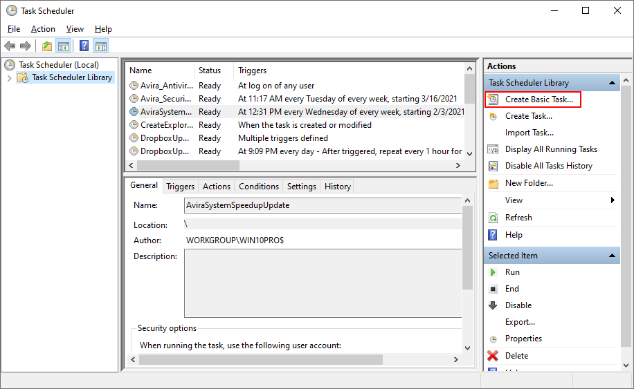The height and width of the screenshot is (389, 634).
Task: Click Display All Running Tasks action
Action: click(x=551, y=149)
